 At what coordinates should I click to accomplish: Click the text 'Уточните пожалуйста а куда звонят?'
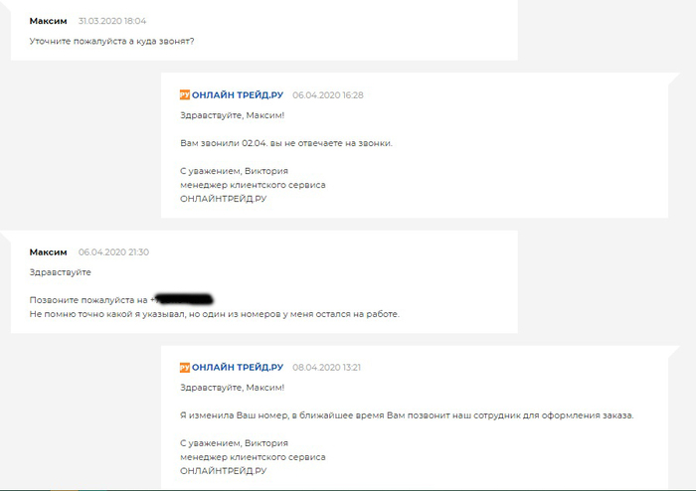111,42
